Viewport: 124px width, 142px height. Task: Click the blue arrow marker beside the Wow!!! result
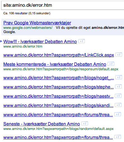click(1, 41)
